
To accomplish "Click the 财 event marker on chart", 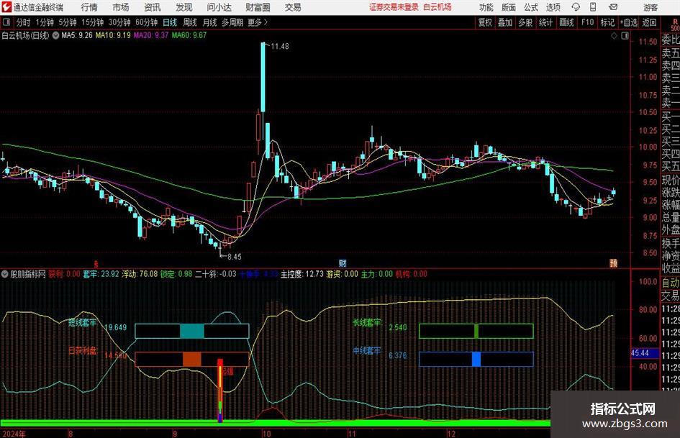I will [343, 263].
